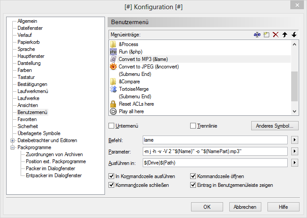The image size is (307, 218).
Task: Open the Bestätigungen settings page
Action: pyautogui.click(x=33, y=84)
